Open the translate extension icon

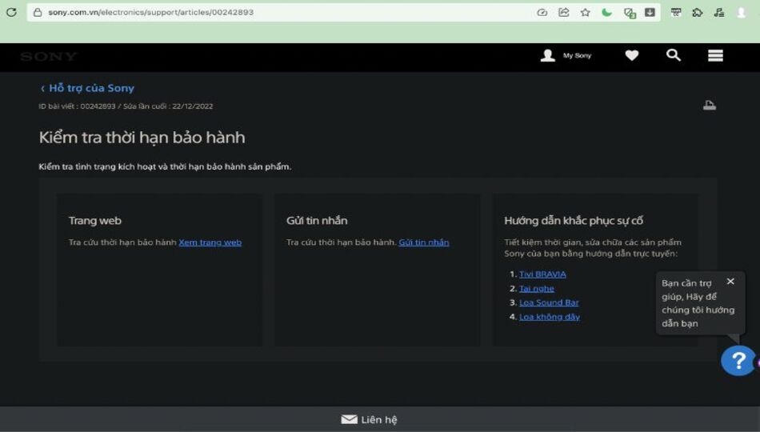pyautogui.click(x=630, y=13)
